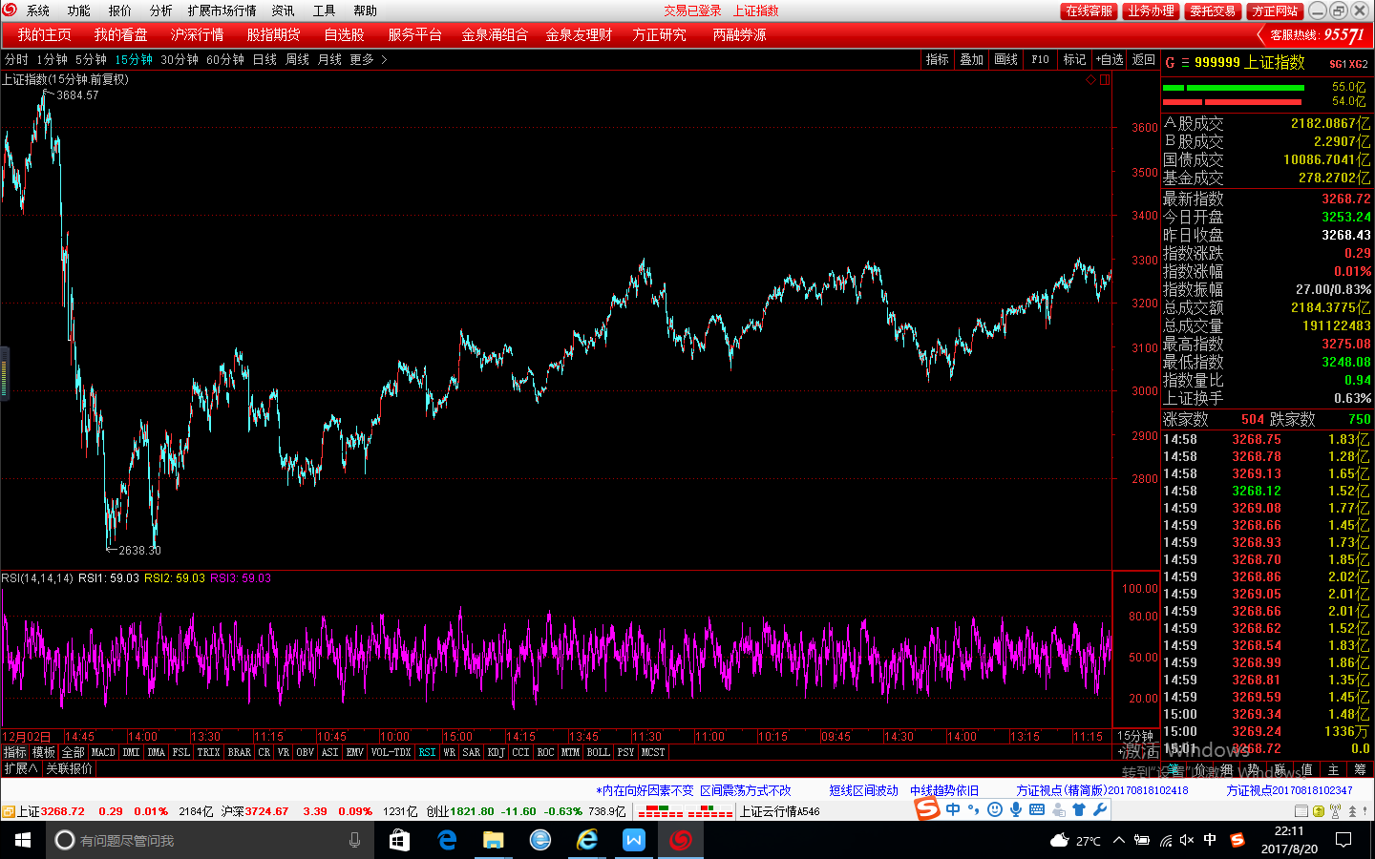Open the blue W app on taskbar

point(634,840)
